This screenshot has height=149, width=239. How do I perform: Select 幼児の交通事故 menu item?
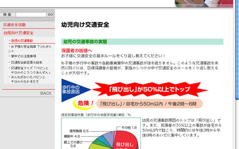[x=22, y=41]
